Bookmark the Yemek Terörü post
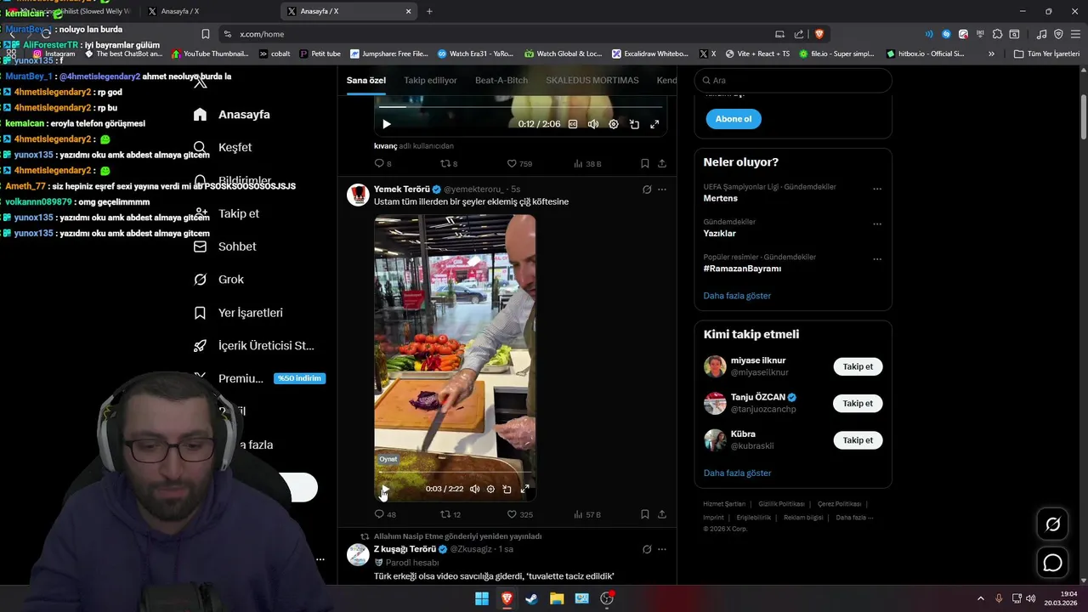Viewport: 1088px width, 612px height. coord(645,514)
